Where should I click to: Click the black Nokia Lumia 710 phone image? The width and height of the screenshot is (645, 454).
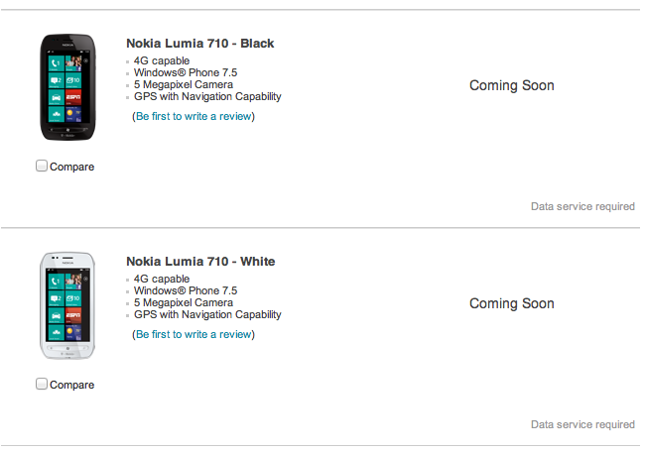click(65, 88)
